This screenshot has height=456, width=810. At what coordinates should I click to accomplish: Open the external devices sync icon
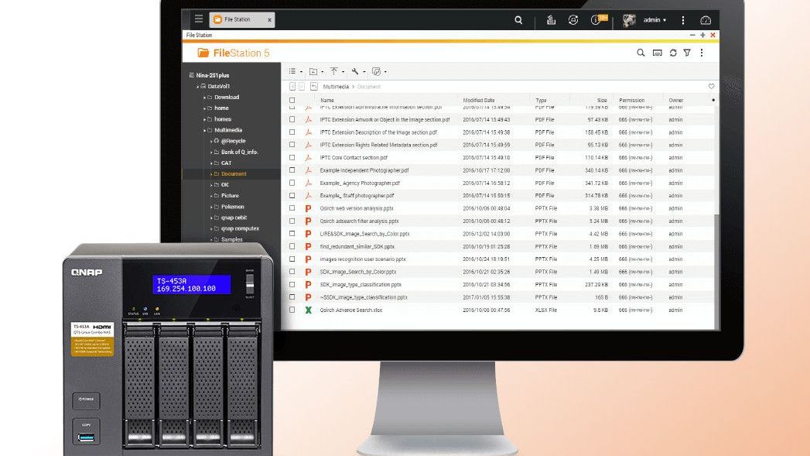pos(573,20)
